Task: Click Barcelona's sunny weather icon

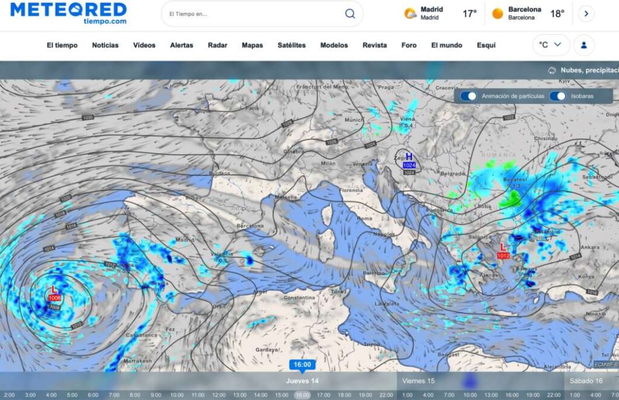Action: pos(497,13)
